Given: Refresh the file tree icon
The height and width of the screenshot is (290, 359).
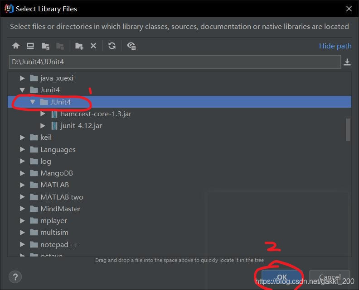Looking at the screenshot, I should (x=112, y=46).
